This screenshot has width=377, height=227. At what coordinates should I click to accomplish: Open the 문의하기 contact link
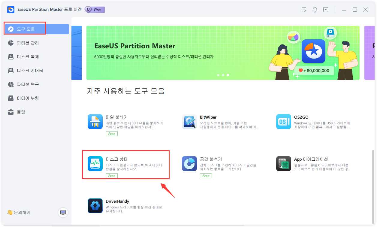[x=19, y=213]
